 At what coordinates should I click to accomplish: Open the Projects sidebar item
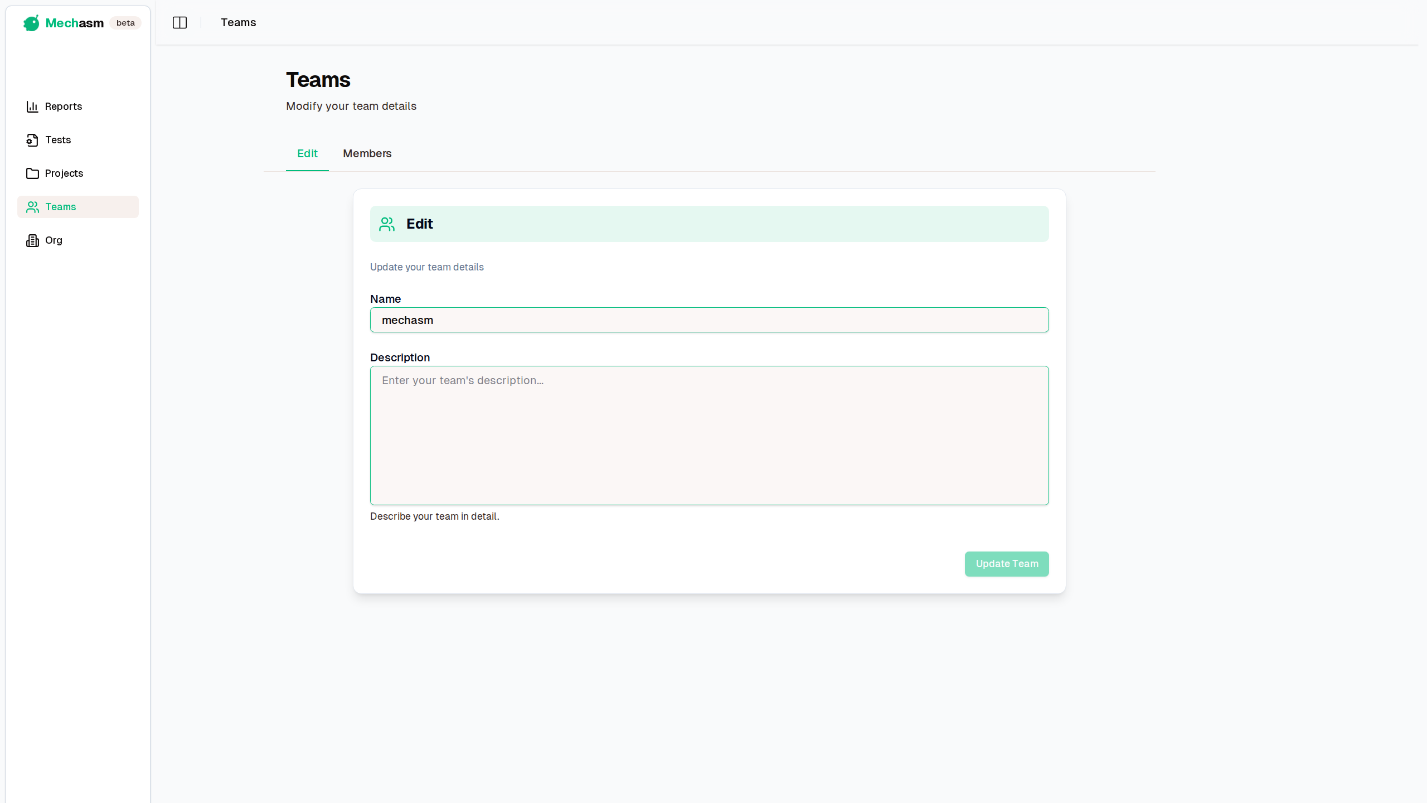(64, 173)
